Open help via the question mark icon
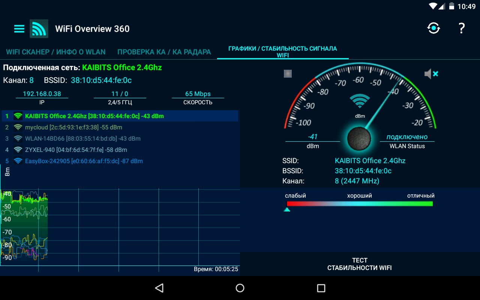 coord(462,28)
